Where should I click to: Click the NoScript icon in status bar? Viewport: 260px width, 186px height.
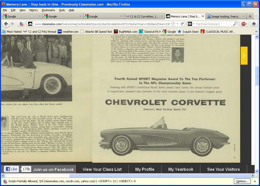tap(5, 181)
